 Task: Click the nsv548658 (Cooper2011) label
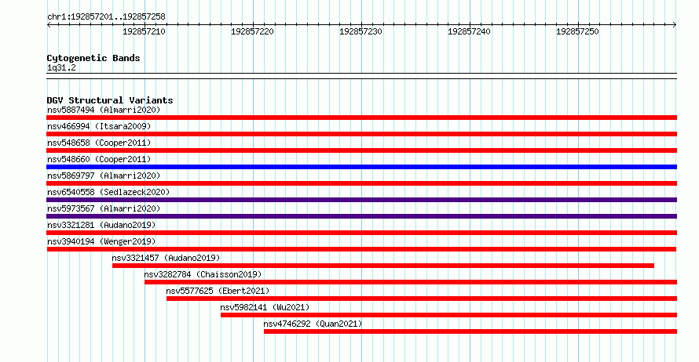(99, 143)
